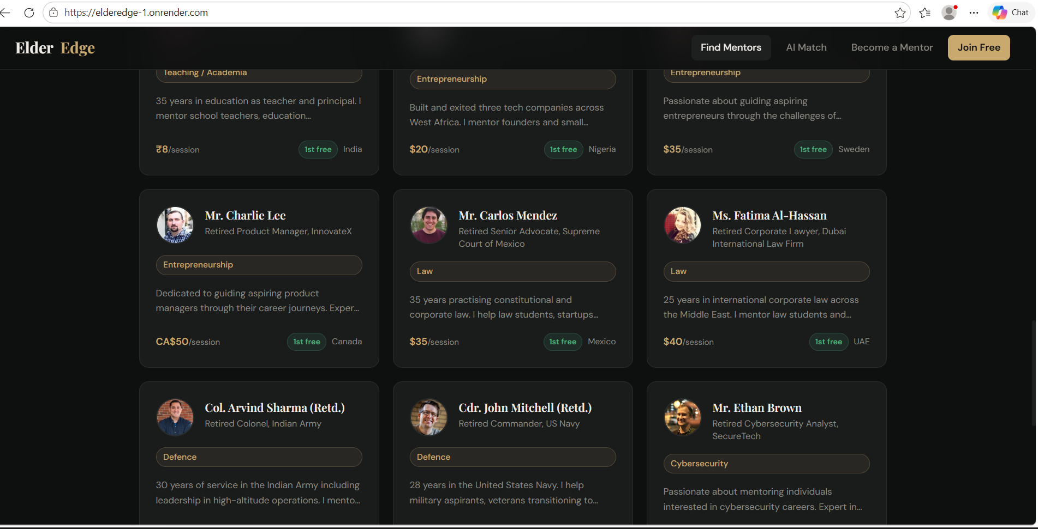
Task: Select Col. Arvind Sharma (Retd.) heading
Action: pyautogui.click(x=275, y=408)
